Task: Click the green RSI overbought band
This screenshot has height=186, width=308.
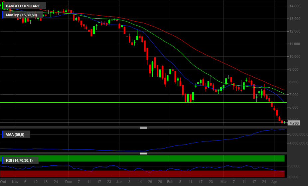Action: [143, 158]
